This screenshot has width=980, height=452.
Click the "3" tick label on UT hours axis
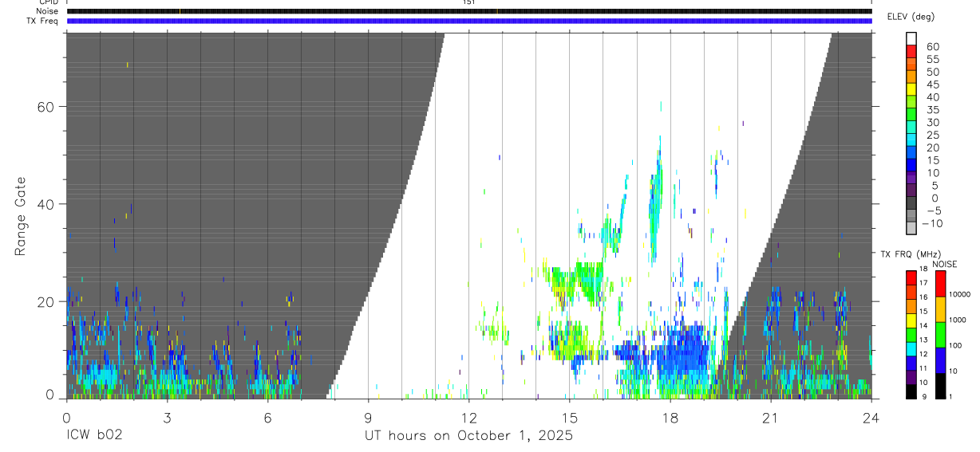pyautogui.click(x=167, y=417)
